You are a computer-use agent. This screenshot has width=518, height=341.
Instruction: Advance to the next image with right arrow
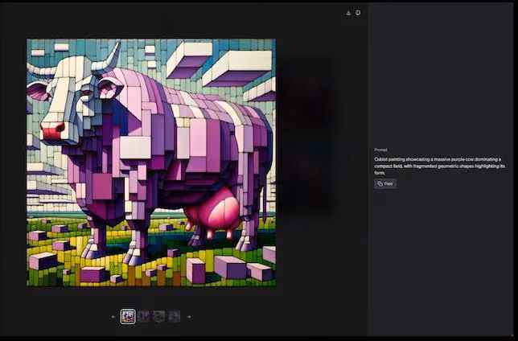coord(189,317)
